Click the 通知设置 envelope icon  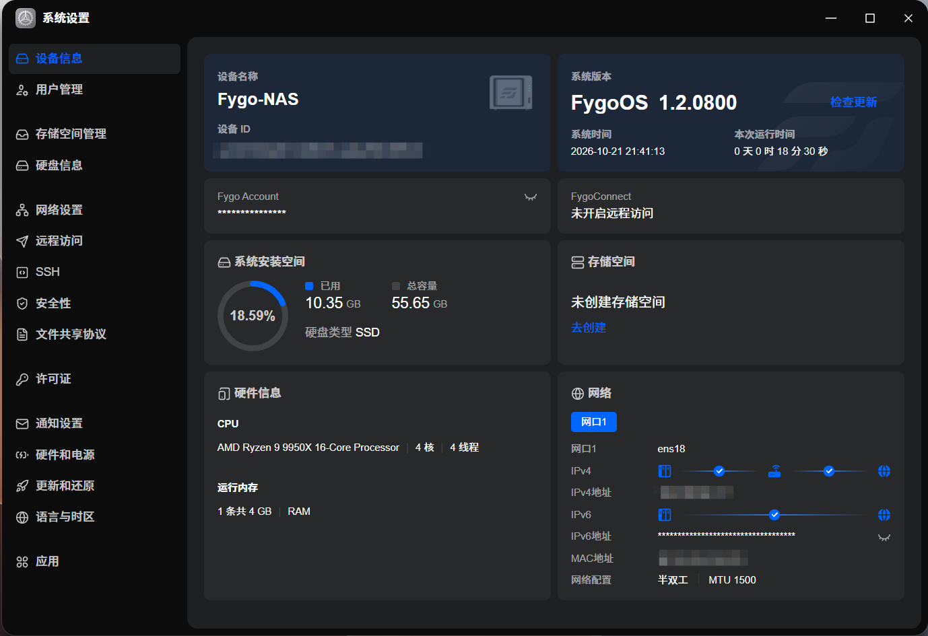pos(22,423)
